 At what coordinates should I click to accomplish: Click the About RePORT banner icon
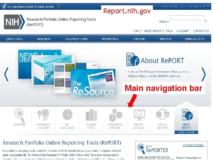tap(133, 60)
